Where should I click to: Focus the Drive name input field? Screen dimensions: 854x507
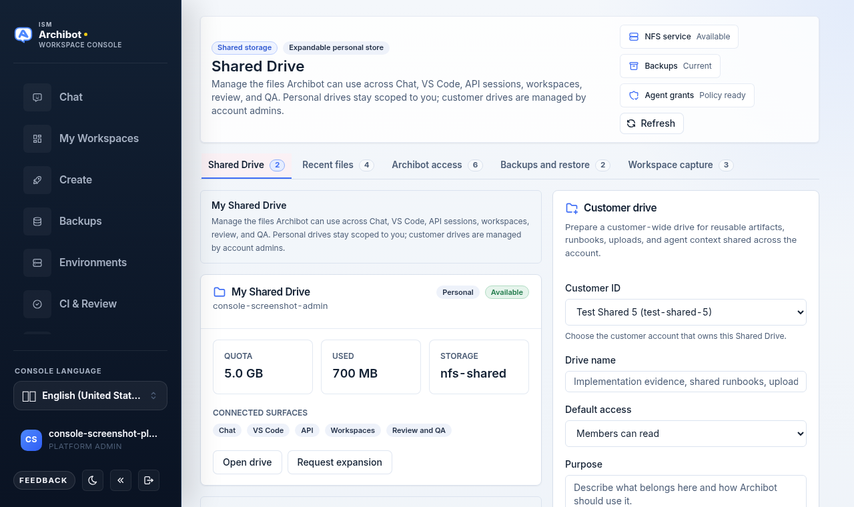click(x=686, y=382)
